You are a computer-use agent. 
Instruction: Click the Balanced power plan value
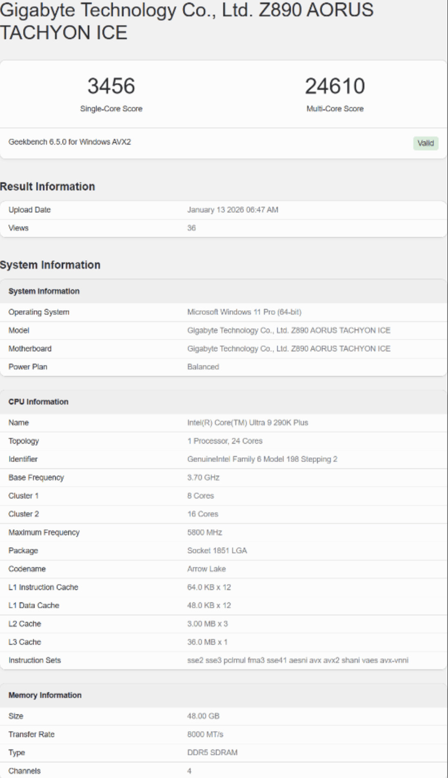[x=203, y=367]
